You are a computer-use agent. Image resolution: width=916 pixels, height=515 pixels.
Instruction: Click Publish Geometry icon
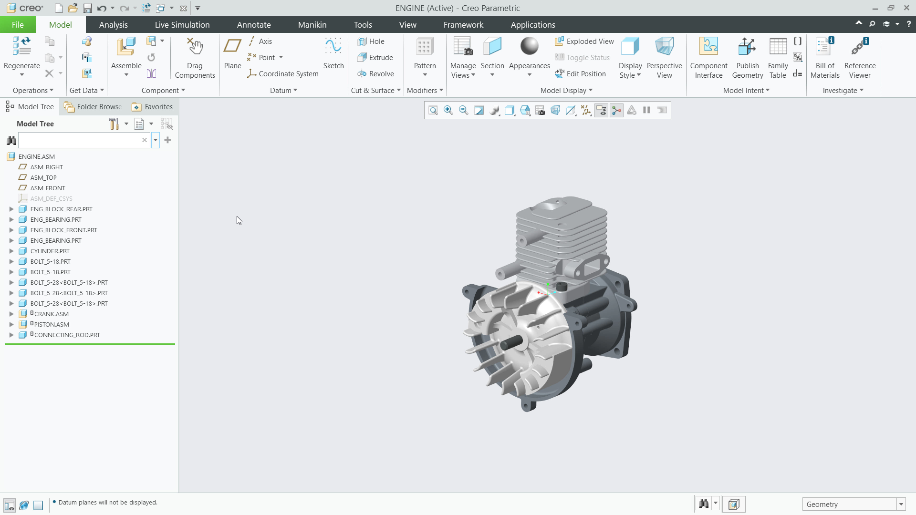pos(747,47)
